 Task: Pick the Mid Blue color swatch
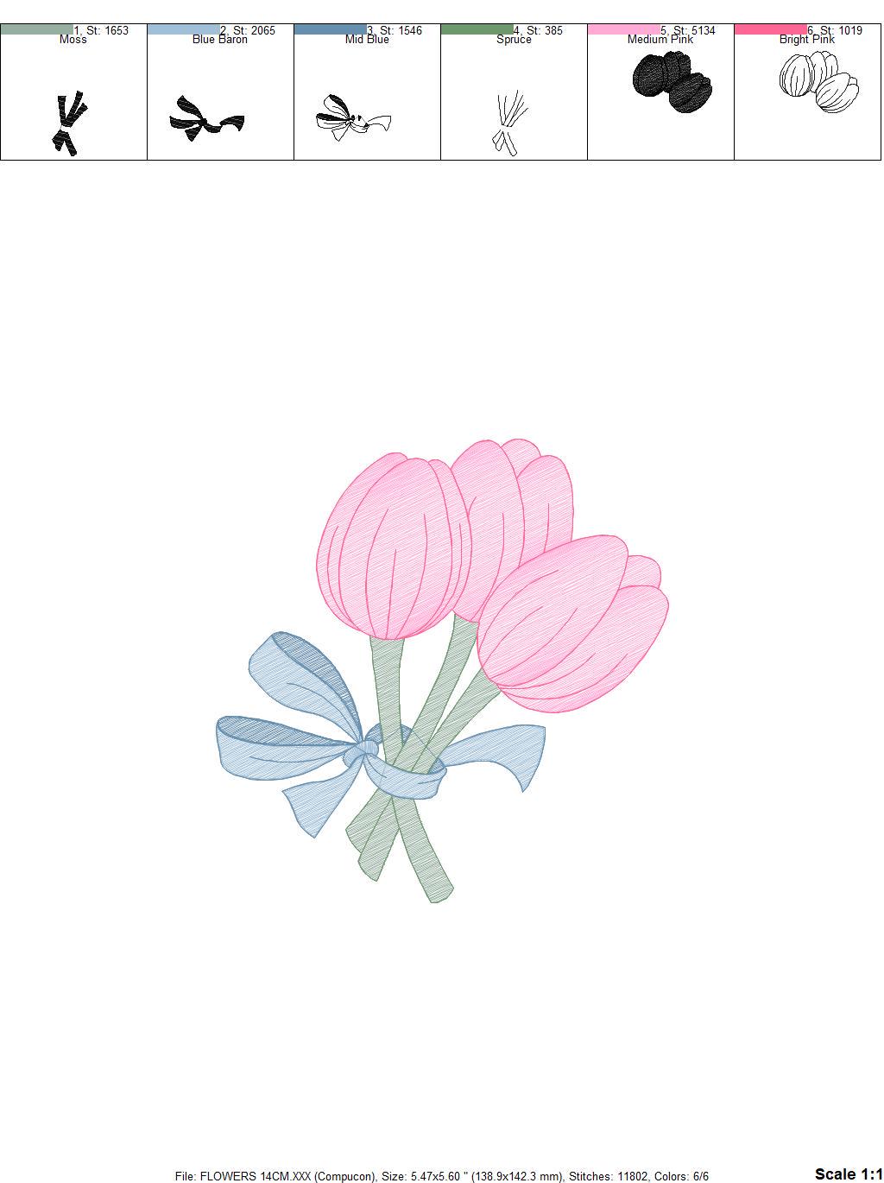[x=330, y=29]
